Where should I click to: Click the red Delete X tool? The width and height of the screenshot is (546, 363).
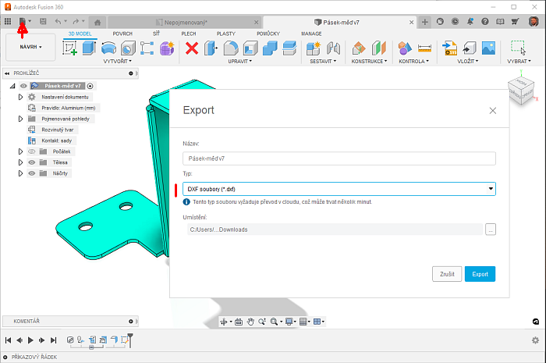191,48
